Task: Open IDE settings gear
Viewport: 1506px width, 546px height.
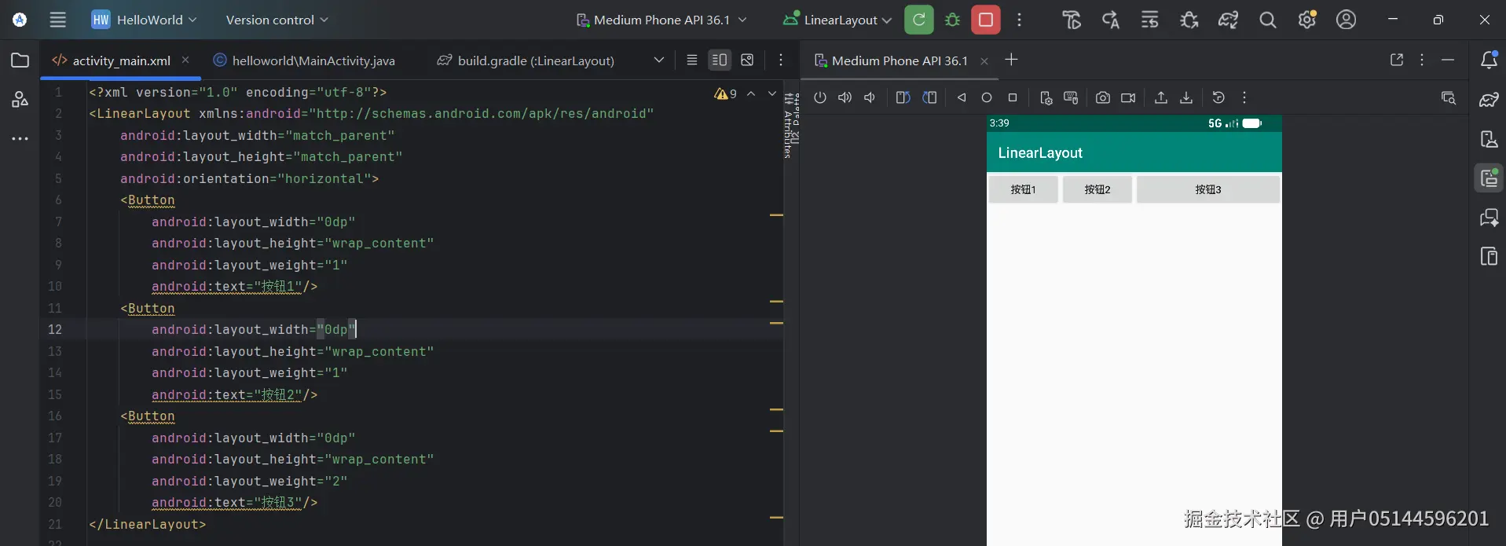Action: (1307, 20)
